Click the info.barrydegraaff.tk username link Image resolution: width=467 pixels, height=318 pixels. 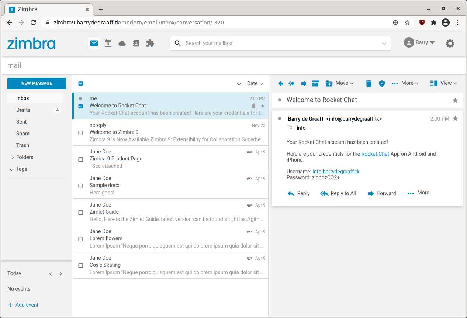click(336, 172)
